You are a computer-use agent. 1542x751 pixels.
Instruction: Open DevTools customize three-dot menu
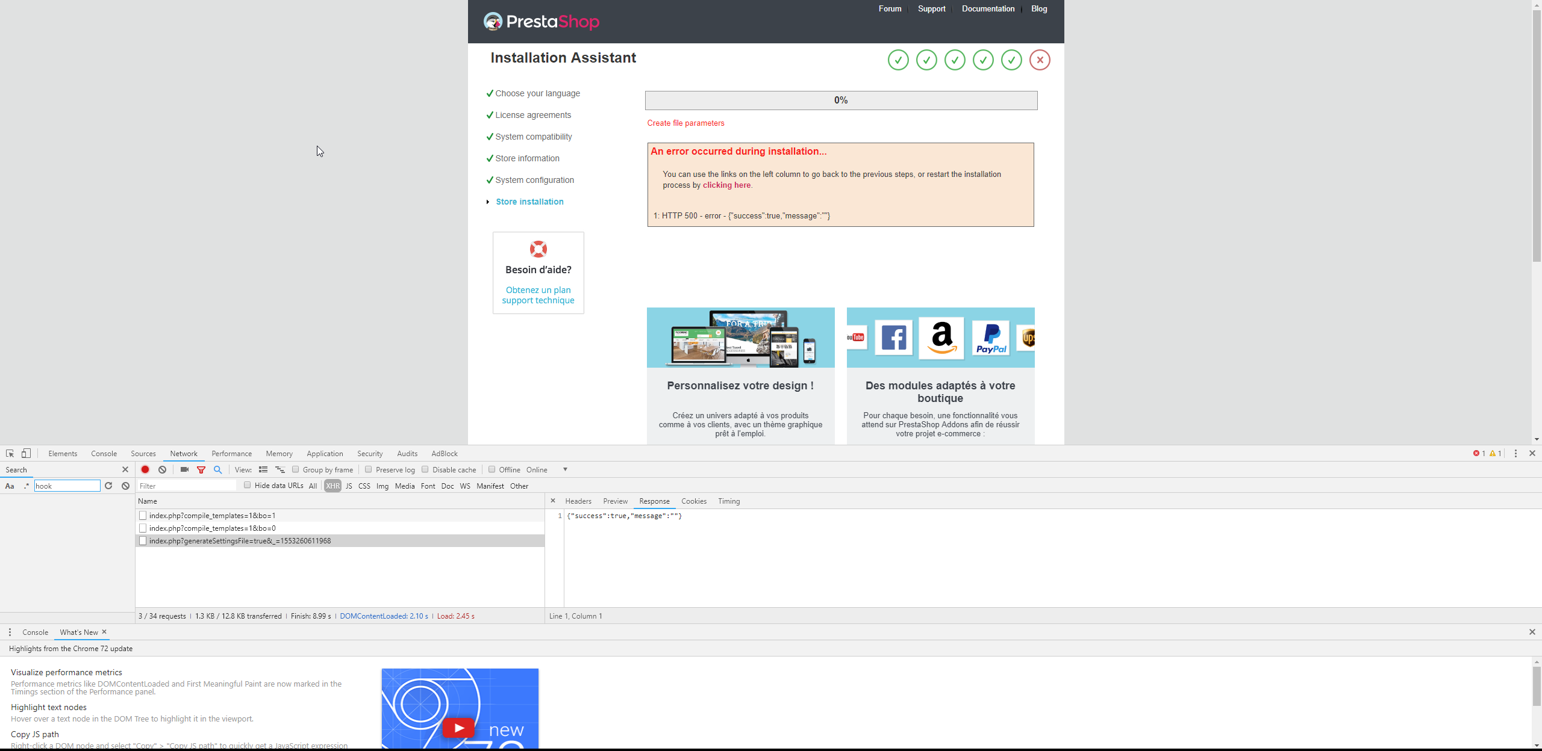(x=1515, y=454)
